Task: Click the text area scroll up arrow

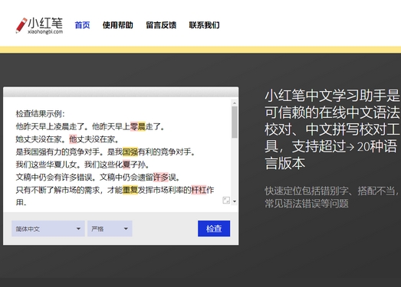Action: coord(235,103)
